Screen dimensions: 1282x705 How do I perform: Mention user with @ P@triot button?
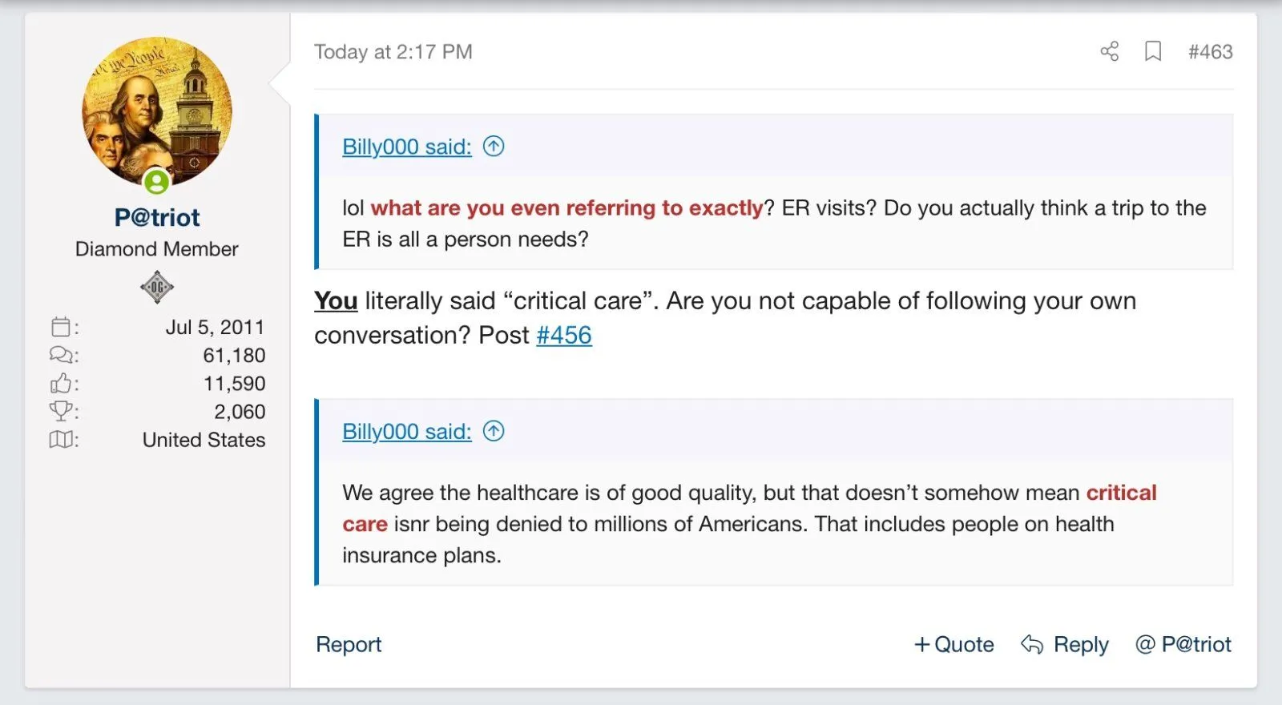point(1183,644)
